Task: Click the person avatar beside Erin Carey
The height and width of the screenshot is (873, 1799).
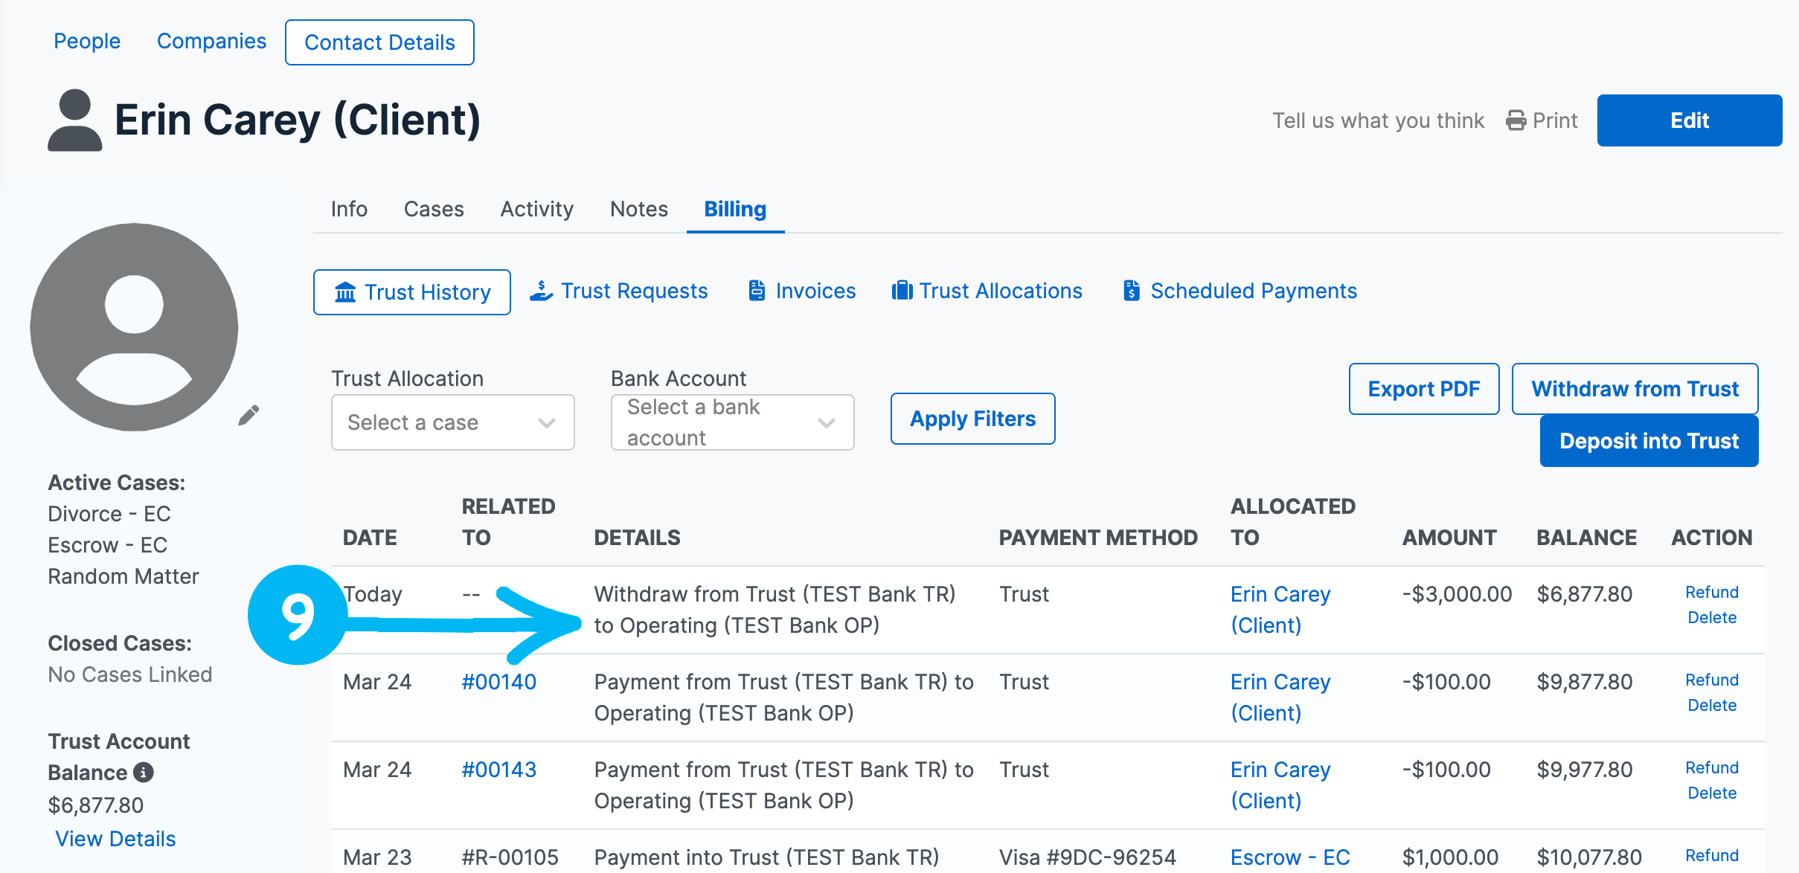Action: 74,119
